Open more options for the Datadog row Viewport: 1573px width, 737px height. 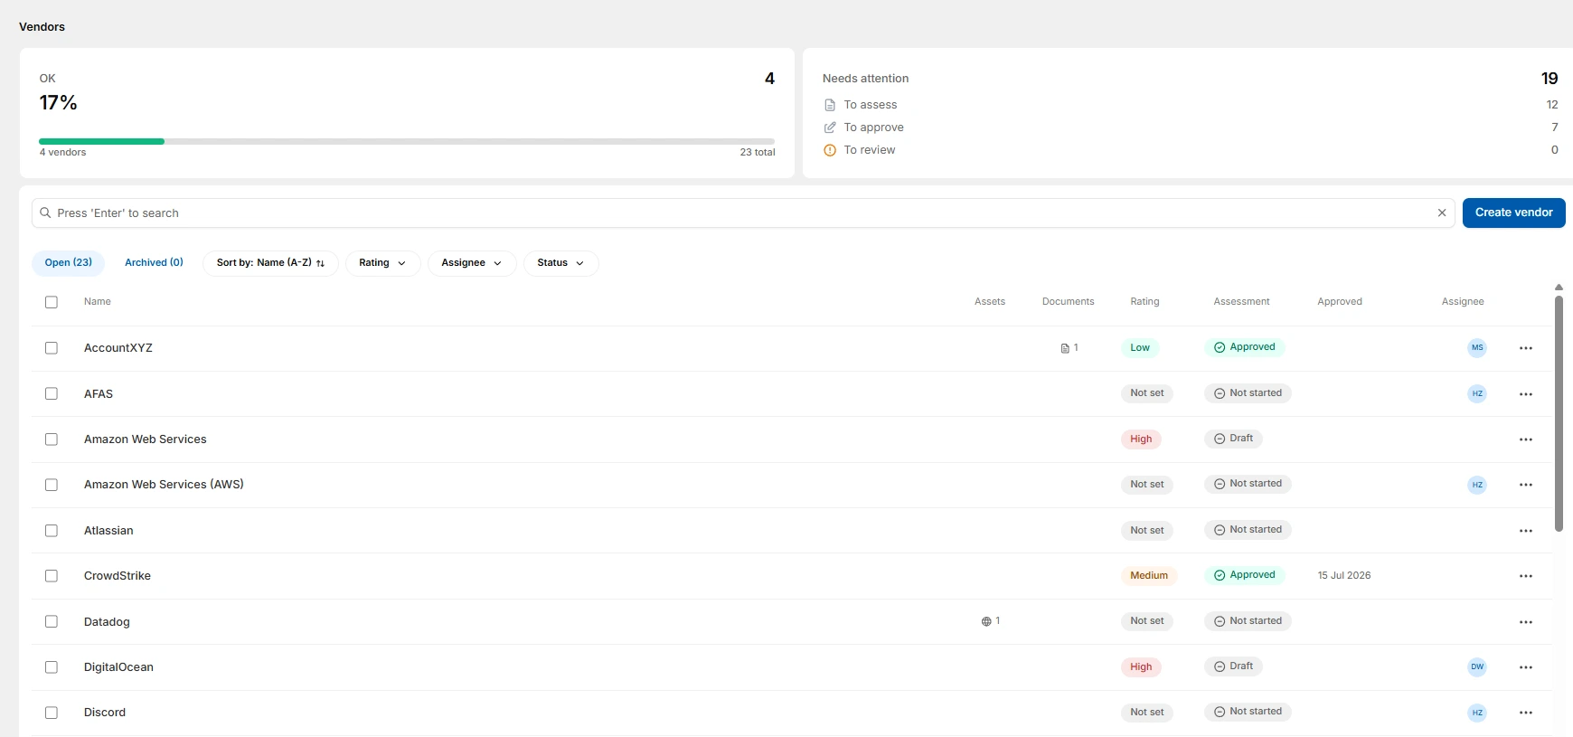tap(1526, 622)
